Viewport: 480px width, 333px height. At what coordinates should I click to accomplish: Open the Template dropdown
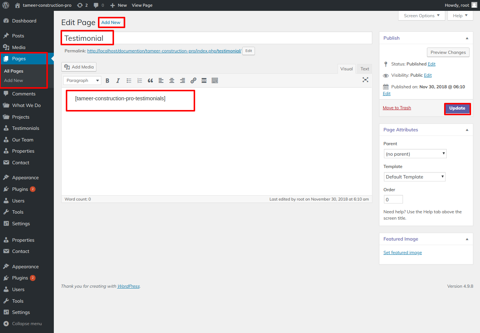tap(415, 177)
